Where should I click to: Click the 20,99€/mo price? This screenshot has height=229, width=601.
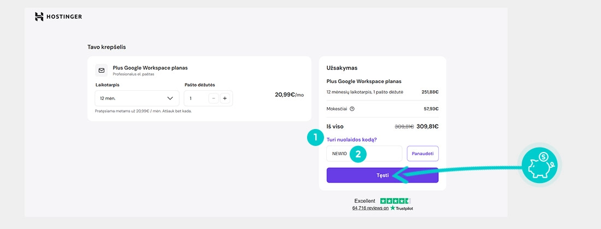pos(289,95)
